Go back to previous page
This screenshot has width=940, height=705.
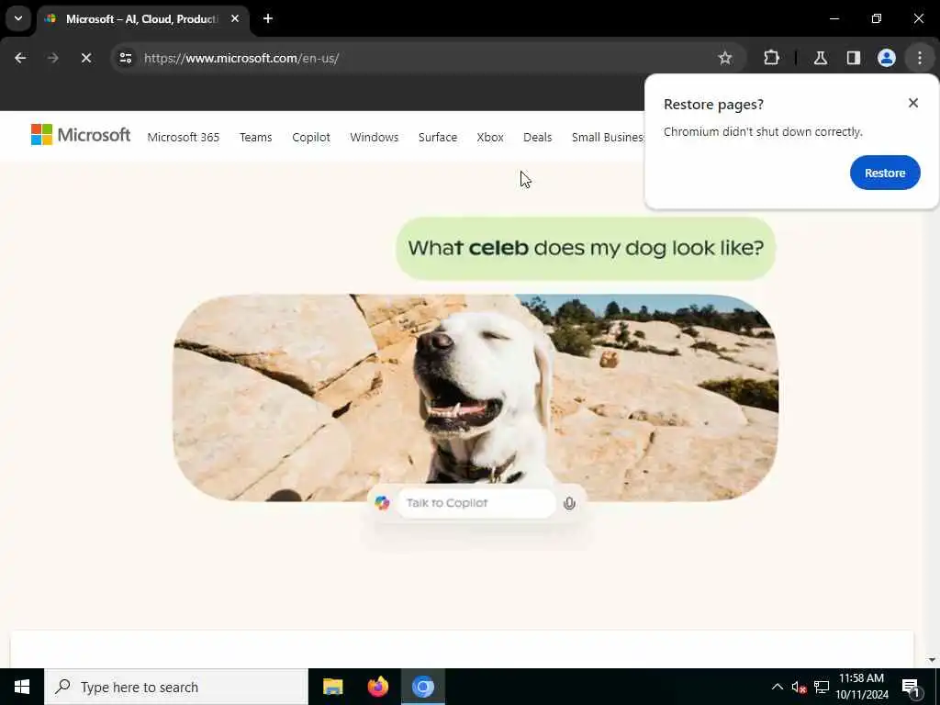[20, 58]
